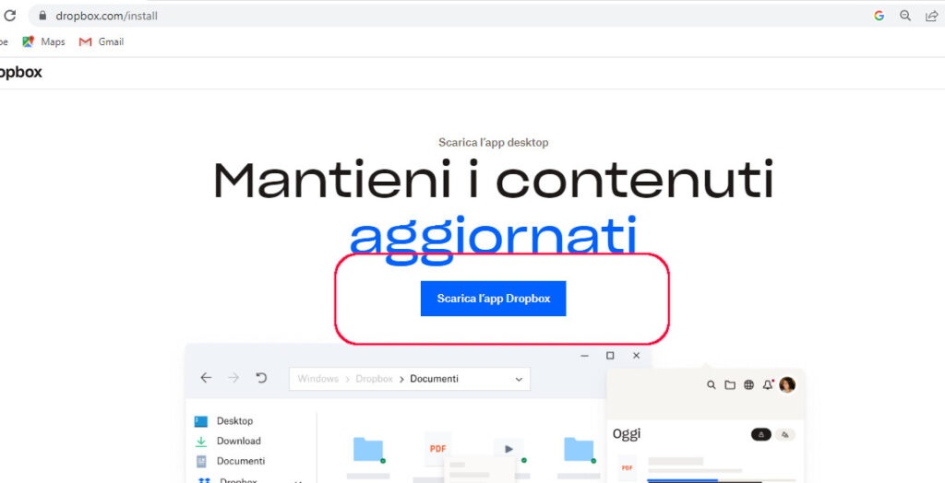945x483 pixels.
Task: Click the zoom magnifier icon in address bar
Action: (905, 16)
